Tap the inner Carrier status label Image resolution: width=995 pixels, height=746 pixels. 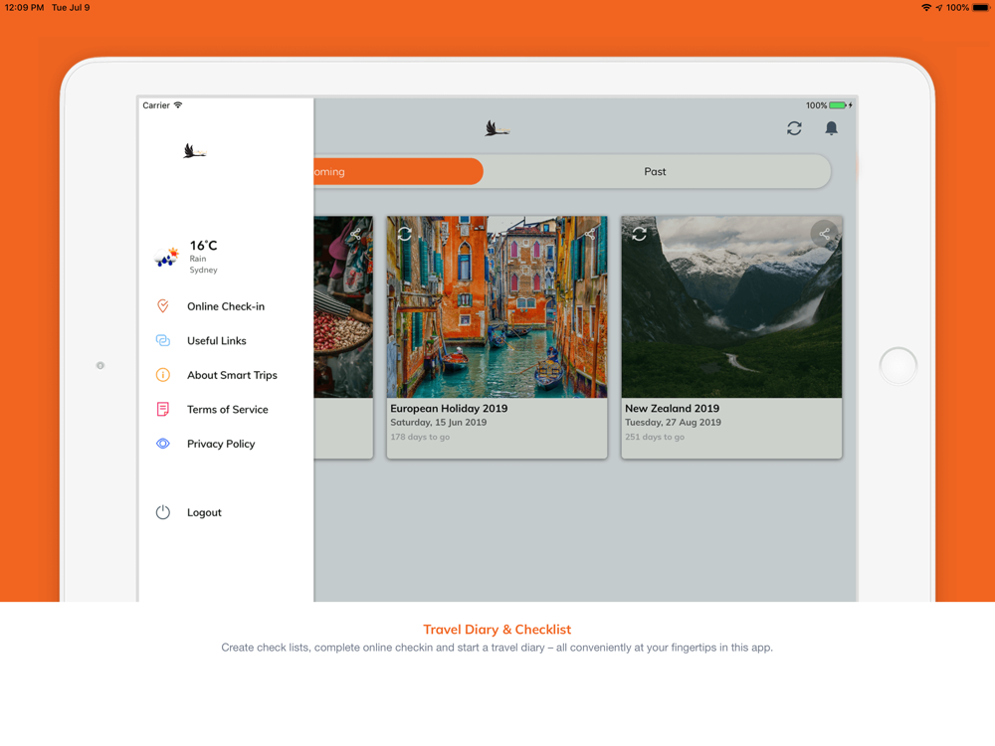pos(156,105)
